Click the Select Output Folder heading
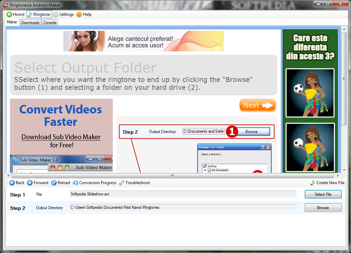Screen dimensions: 351x253 [x=85, y=68]
